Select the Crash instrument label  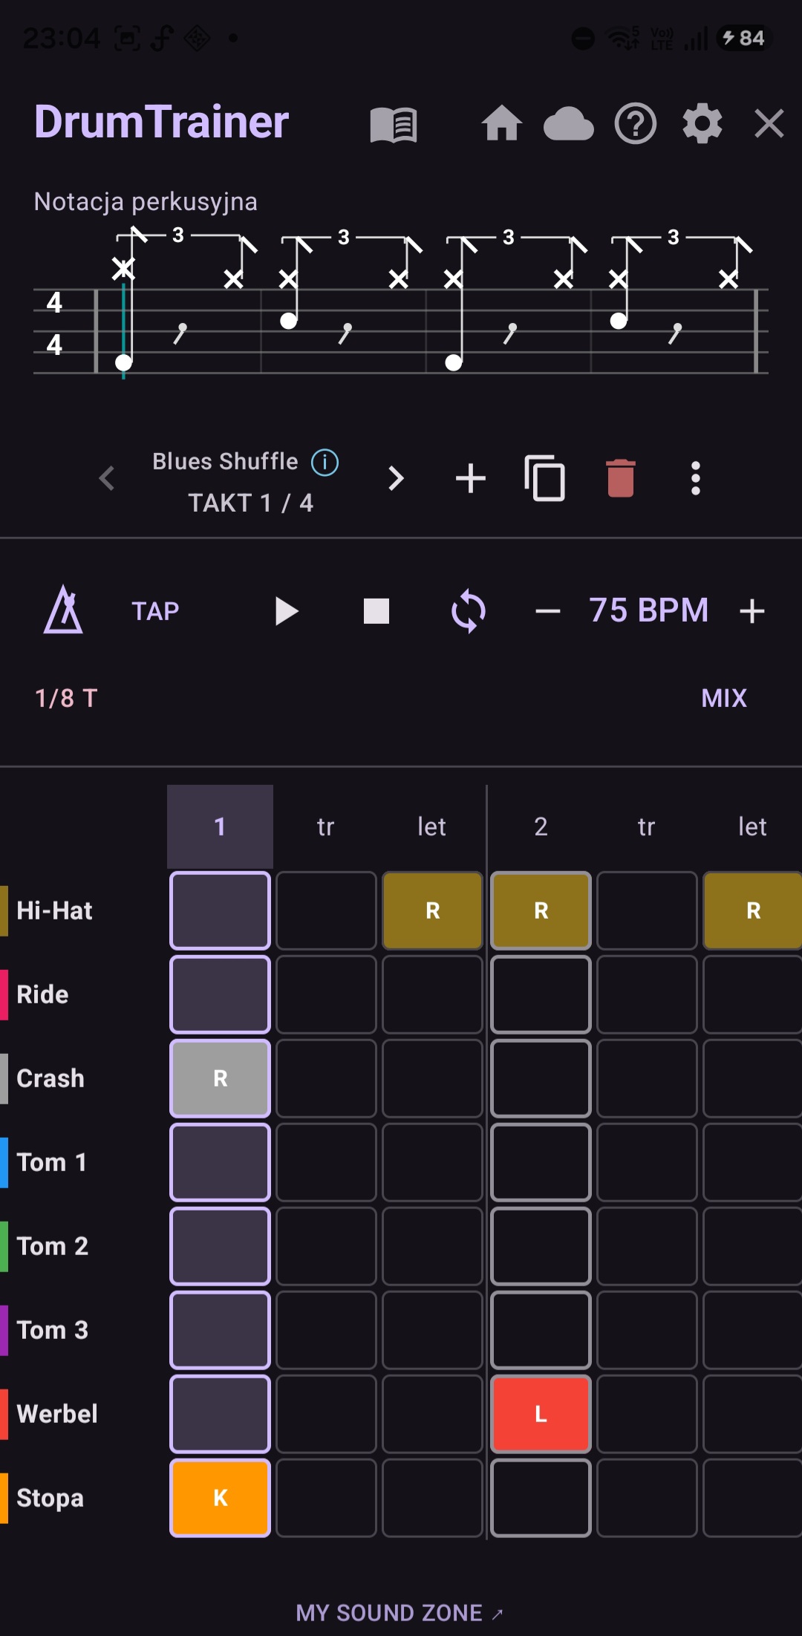tap(50, 1078)
